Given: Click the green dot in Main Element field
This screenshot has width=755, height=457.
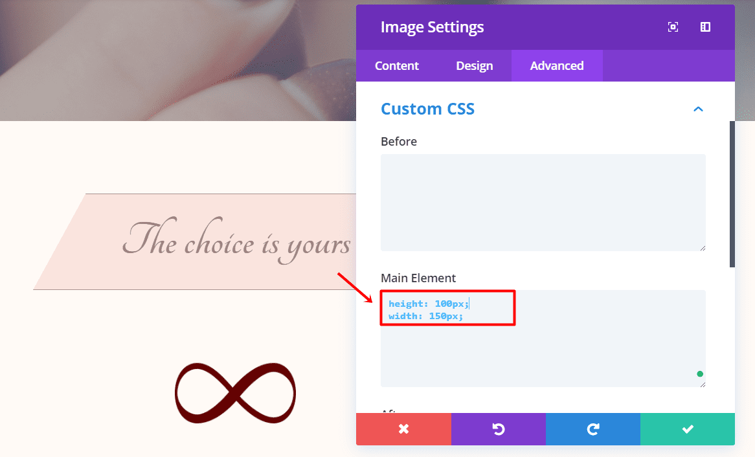Looking at the screenshot, I should [x=700, y=374].
